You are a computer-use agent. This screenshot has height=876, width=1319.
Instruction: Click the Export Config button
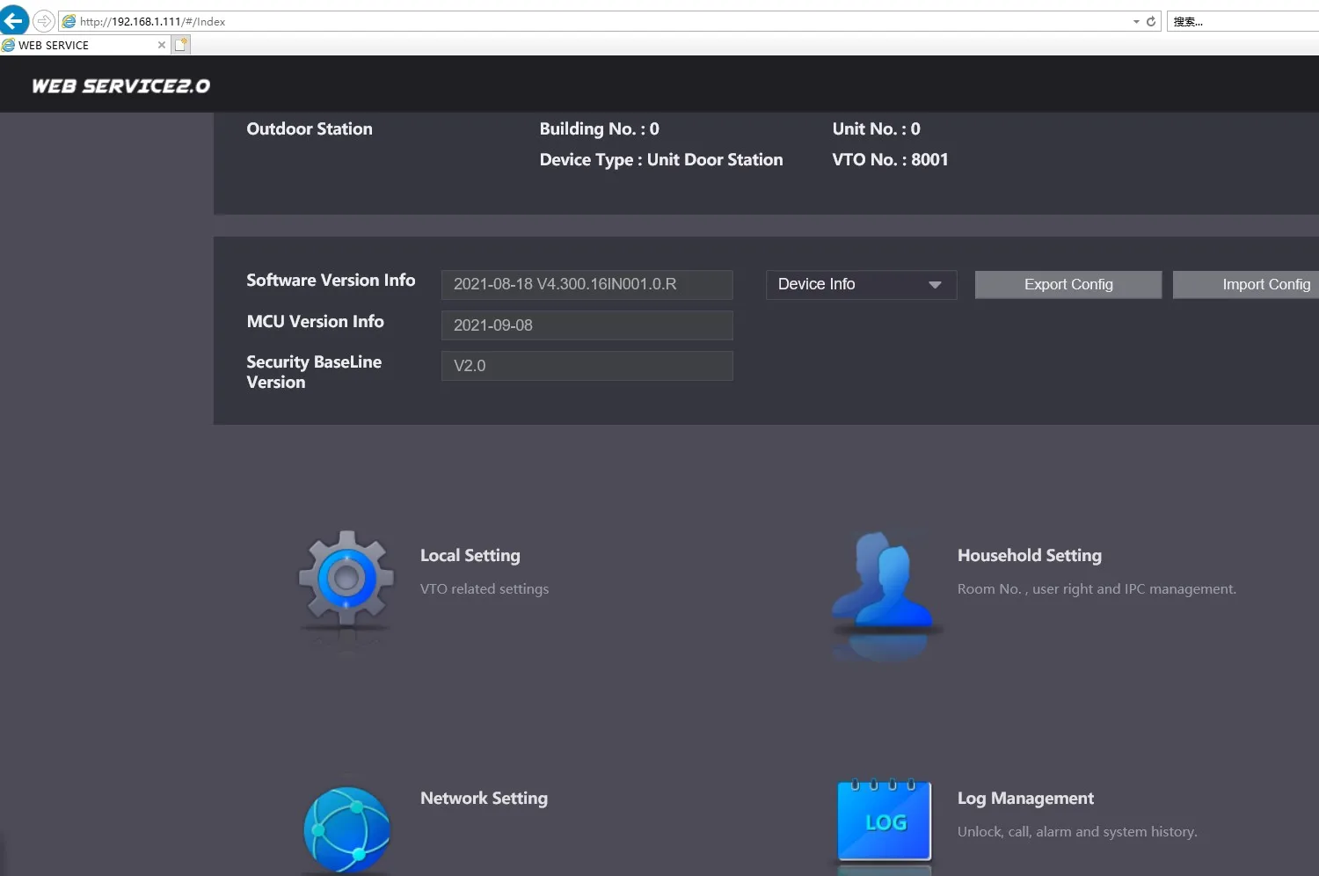point(1068,284)
